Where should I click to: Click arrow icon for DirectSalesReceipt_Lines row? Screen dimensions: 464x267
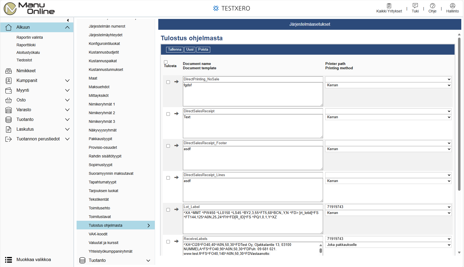[x=176, y=177]
